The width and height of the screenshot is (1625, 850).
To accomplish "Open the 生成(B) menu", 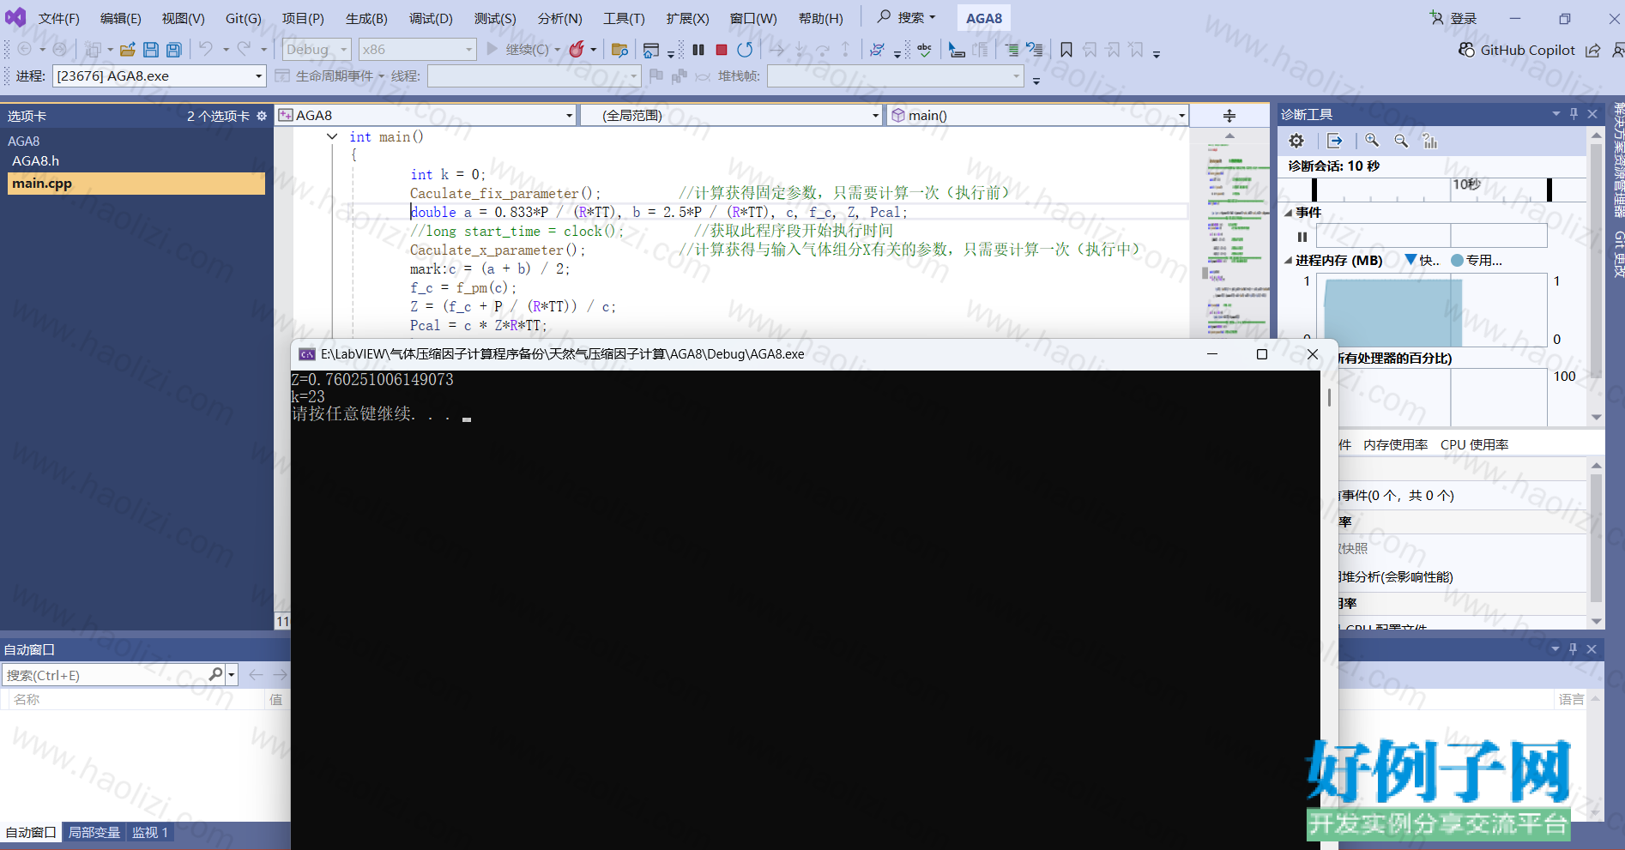I will [366, 18].
